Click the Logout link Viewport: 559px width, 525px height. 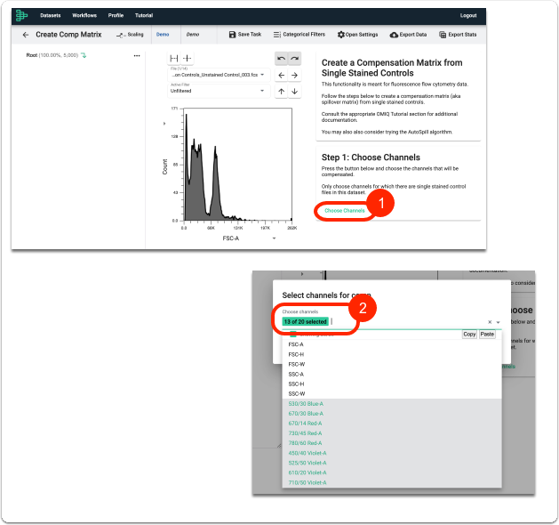coord(468,15)
